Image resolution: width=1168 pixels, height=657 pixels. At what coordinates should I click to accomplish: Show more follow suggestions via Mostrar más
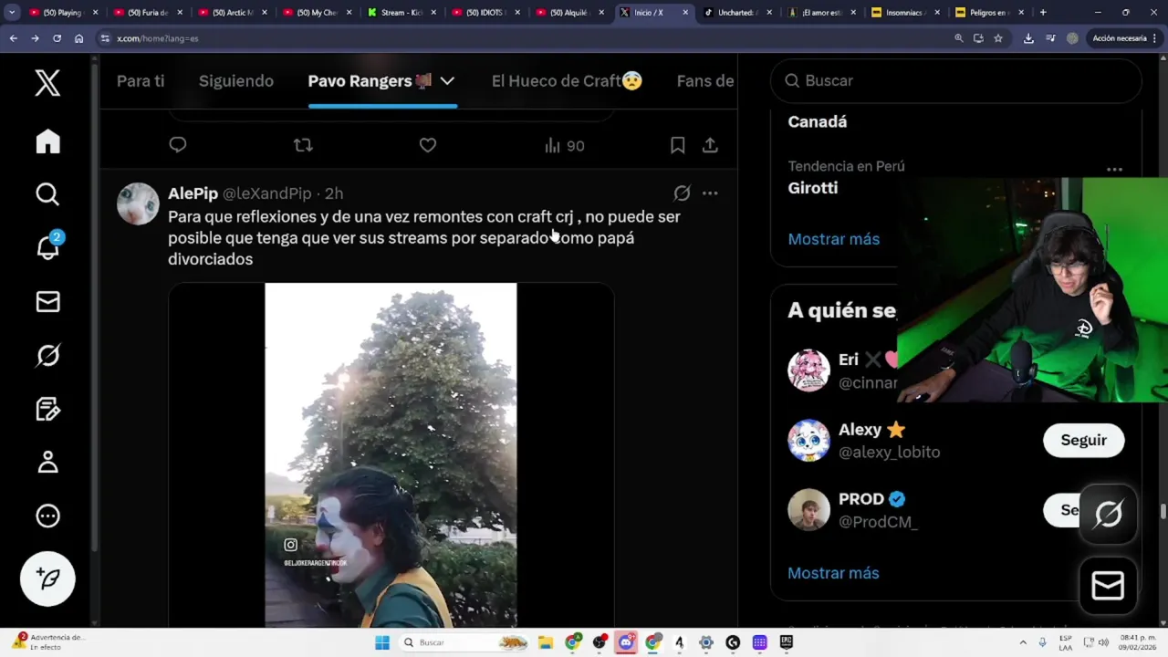coord(834,573)
